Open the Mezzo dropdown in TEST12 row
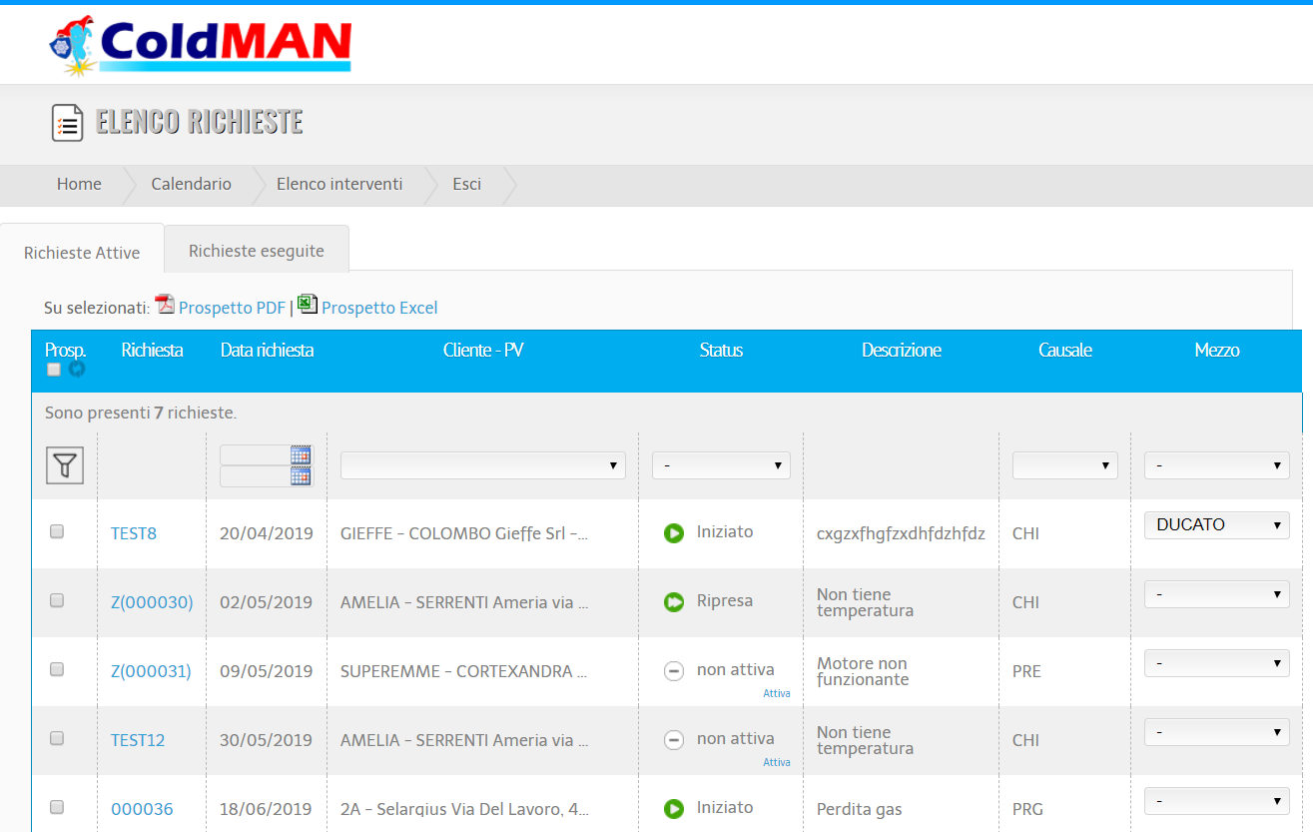 coord(1217,733)
